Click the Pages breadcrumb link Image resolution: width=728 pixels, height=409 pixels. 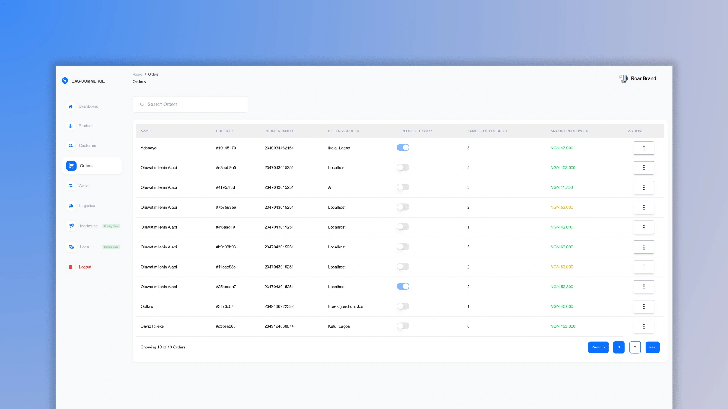(x=137, y=75)
